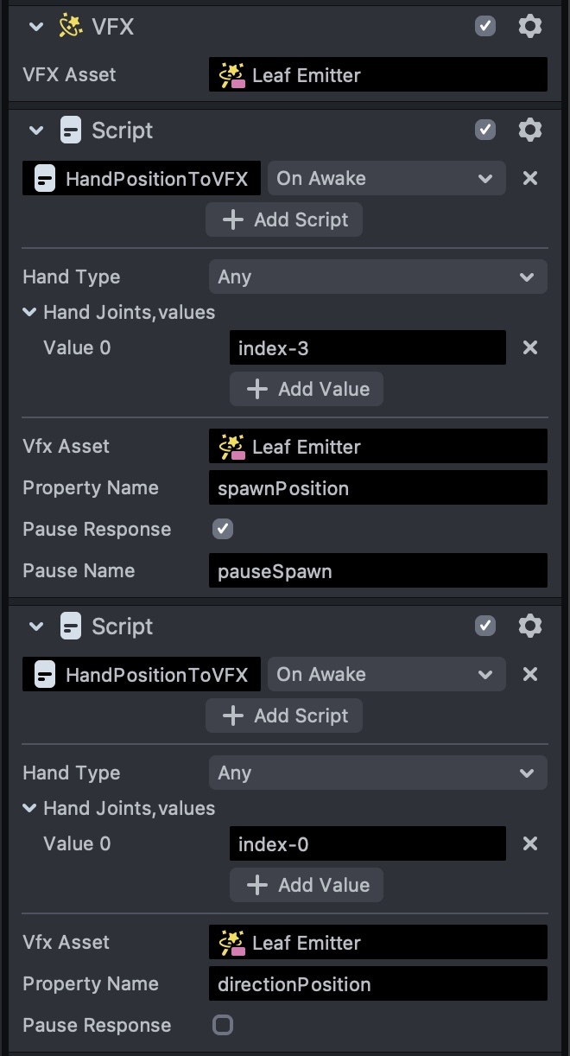
Task: Click Add Value under the index-0 joint
Action: 307,885
